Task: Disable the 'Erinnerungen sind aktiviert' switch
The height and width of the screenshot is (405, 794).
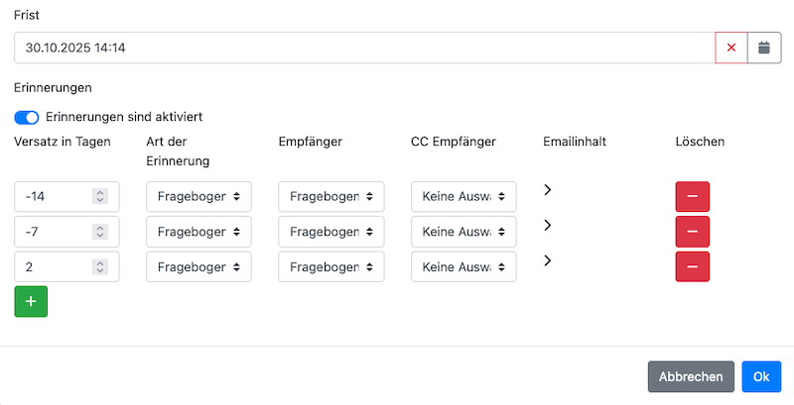Action: [x=26, y=117]
